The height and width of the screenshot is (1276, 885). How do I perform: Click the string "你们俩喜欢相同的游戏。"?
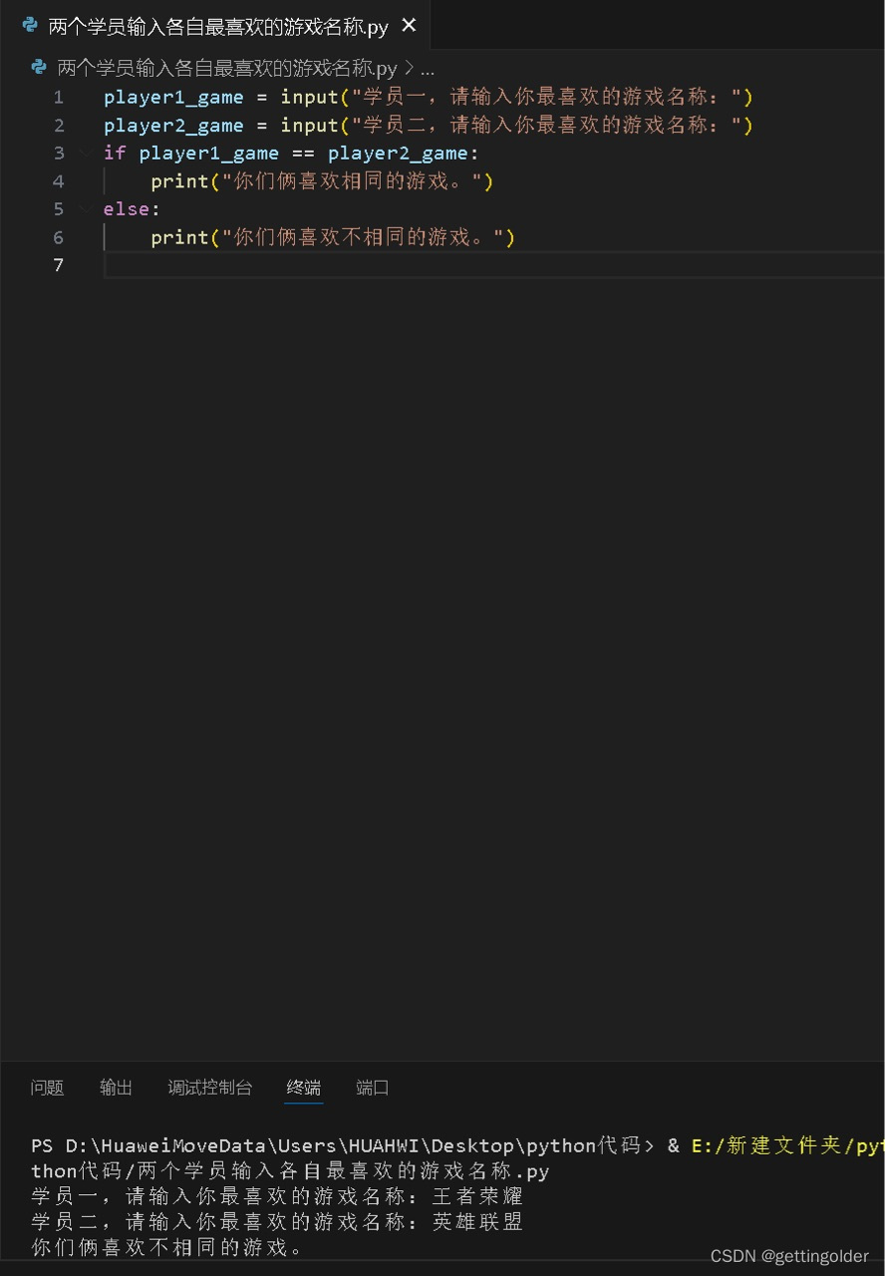[352, 180]
